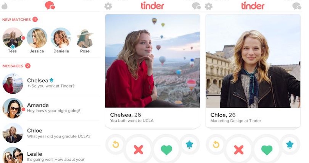Viewport: 309px width, 163px height.
Task: Open chat bubbles icon above Chelsea's card
Action: click(196, 6)
